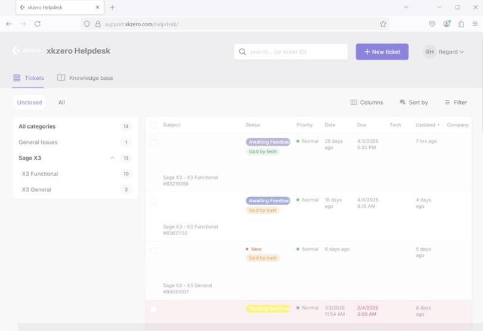Sort by the Date column header

click(330, 125)
